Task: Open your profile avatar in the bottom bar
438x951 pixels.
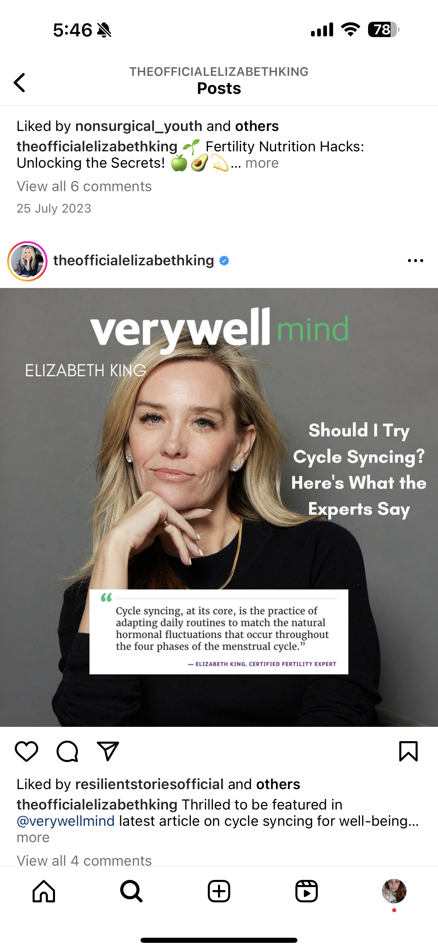Action: point(394,891)
